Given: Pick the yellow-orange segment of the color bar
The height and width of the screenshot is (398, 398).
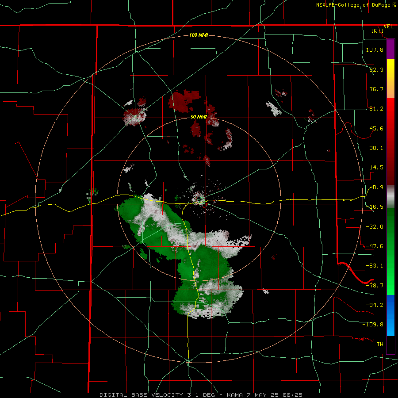Looking at the screenshot, I should pos(390,79).
